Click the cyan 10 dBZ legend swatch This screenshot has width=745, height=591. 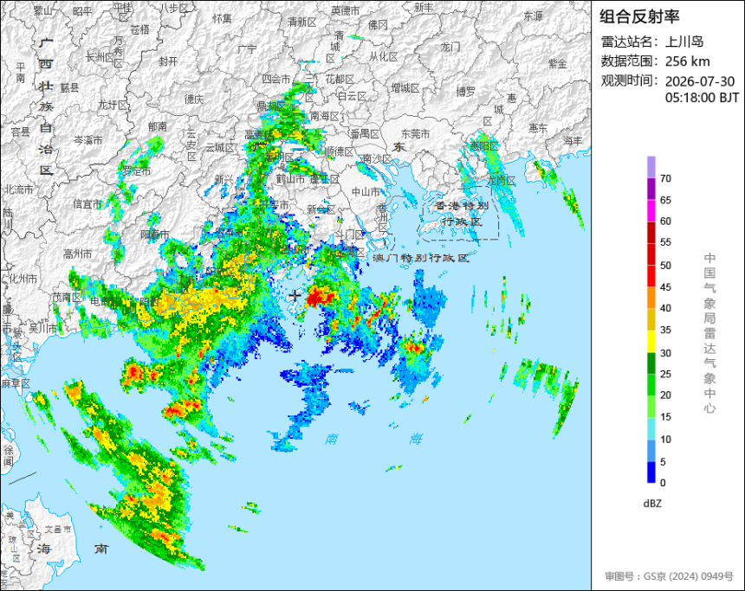click(651, 428)
